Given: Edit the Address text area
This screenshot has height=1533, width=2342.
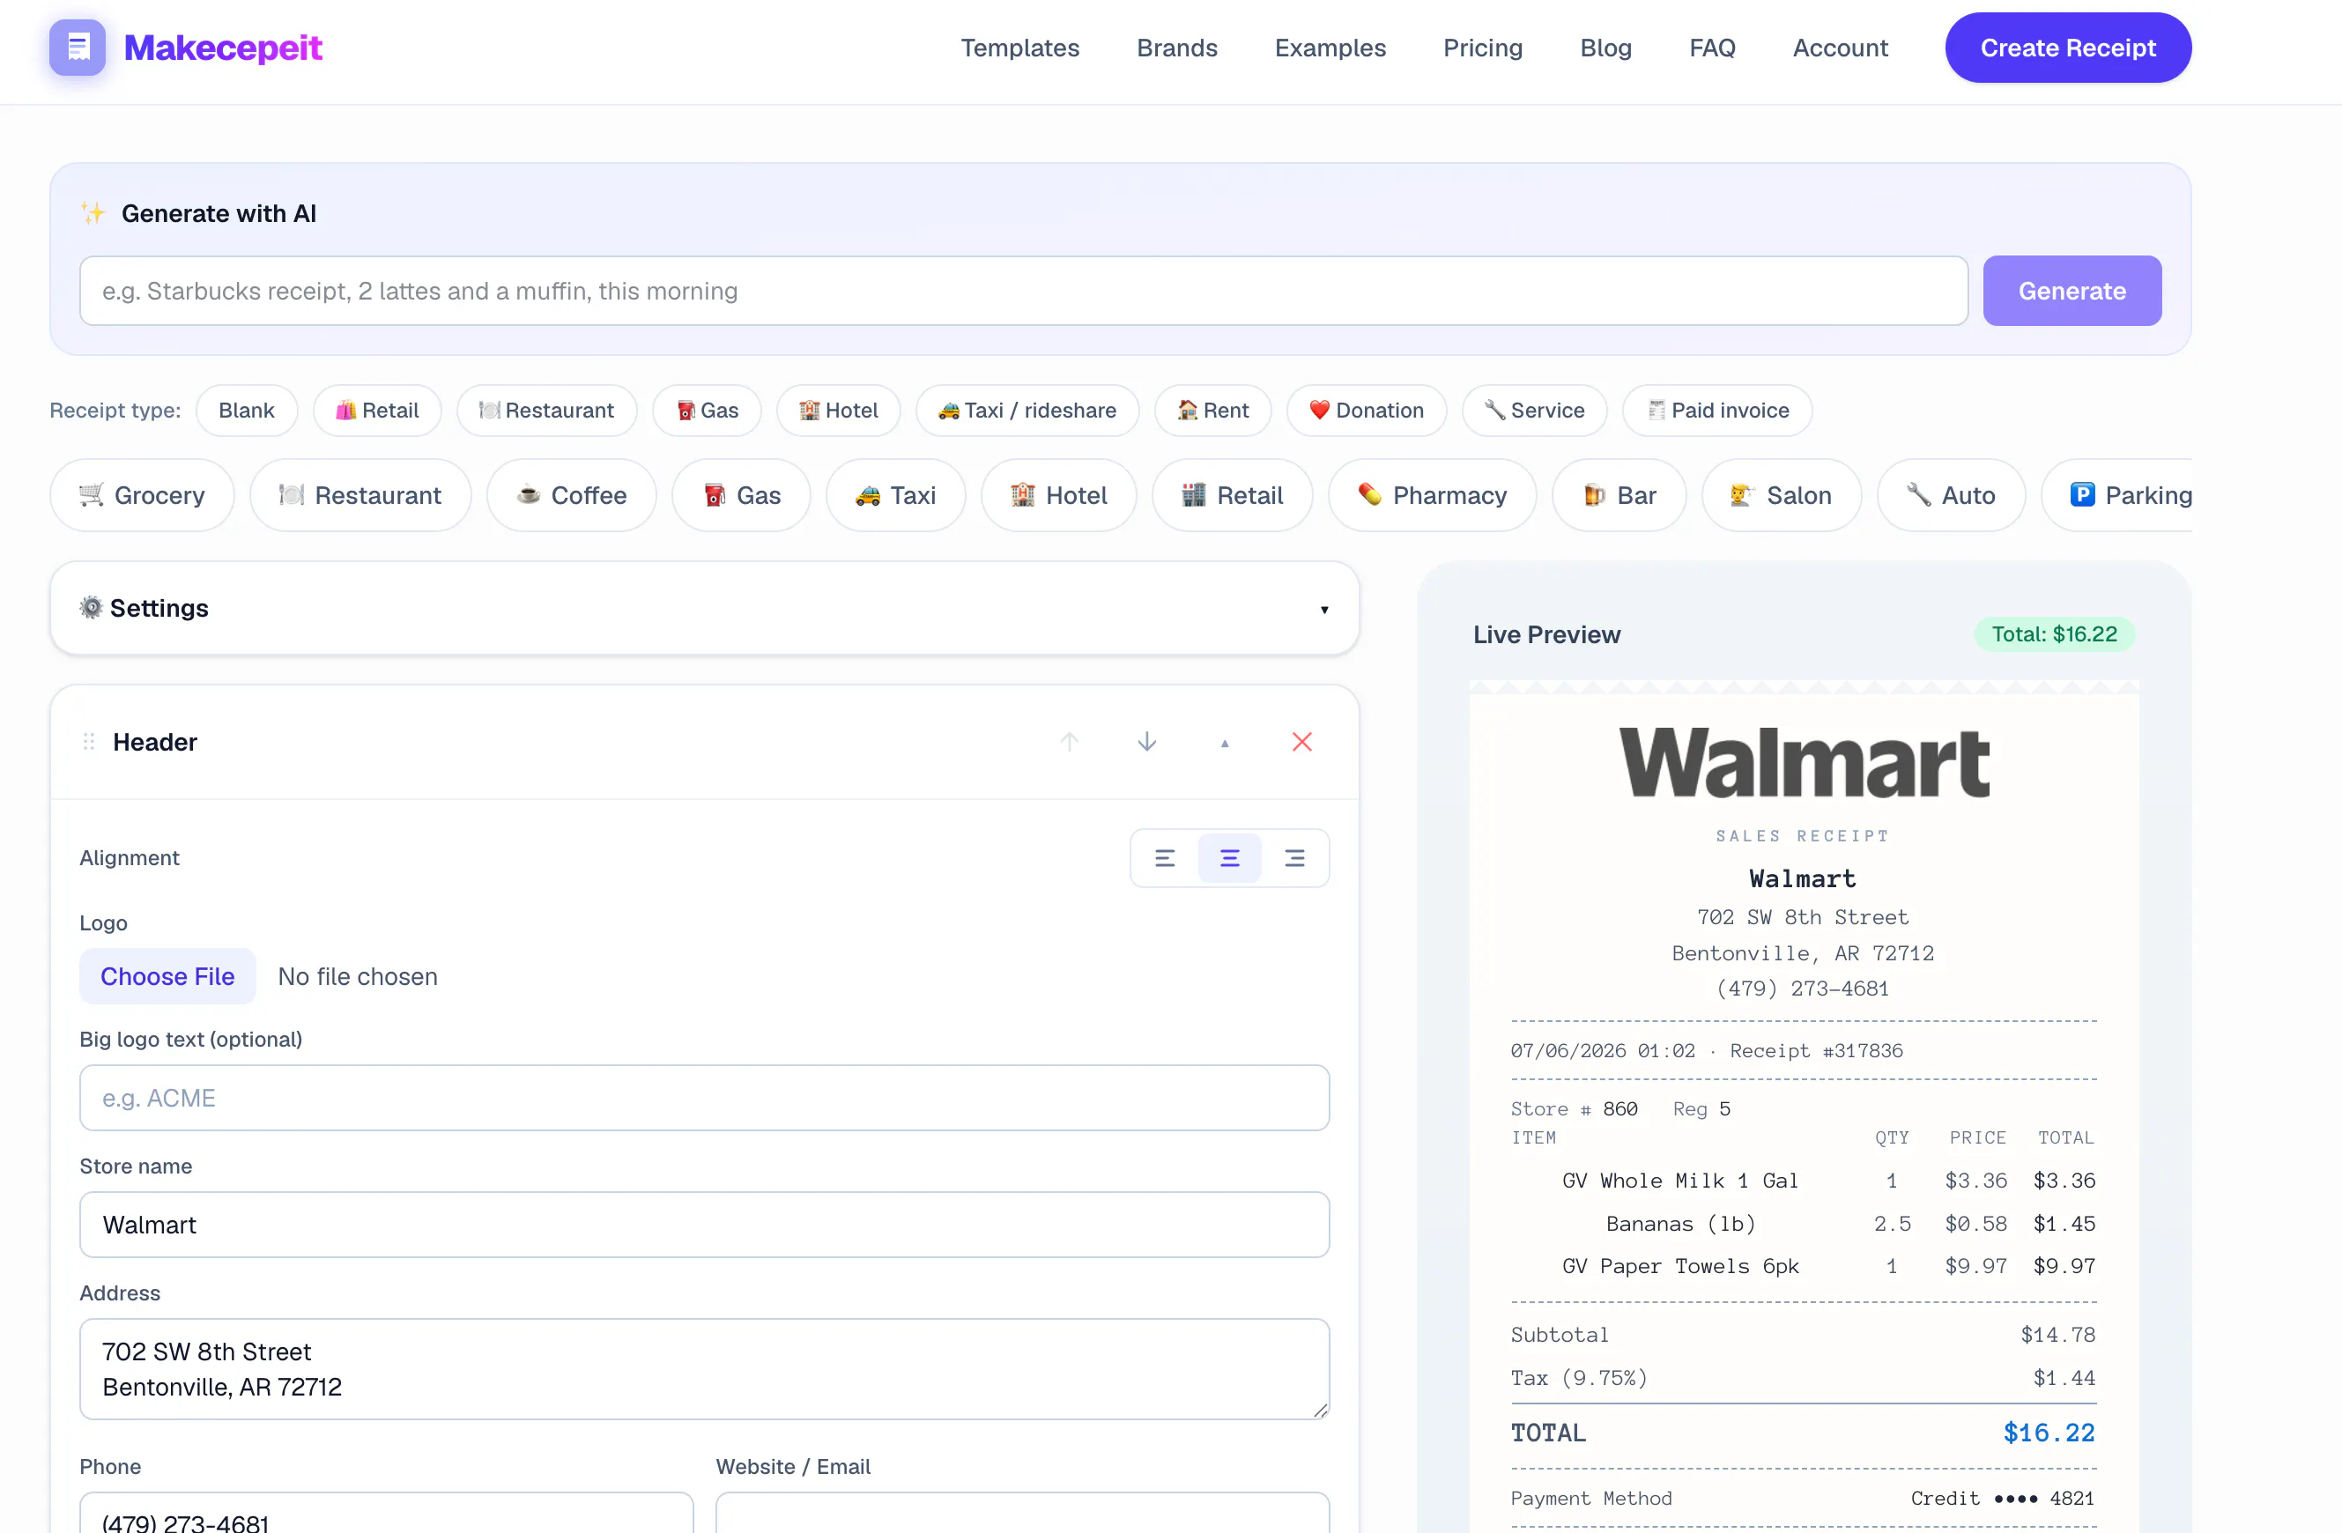Looking at the screenshot, I should (705, 1368).
